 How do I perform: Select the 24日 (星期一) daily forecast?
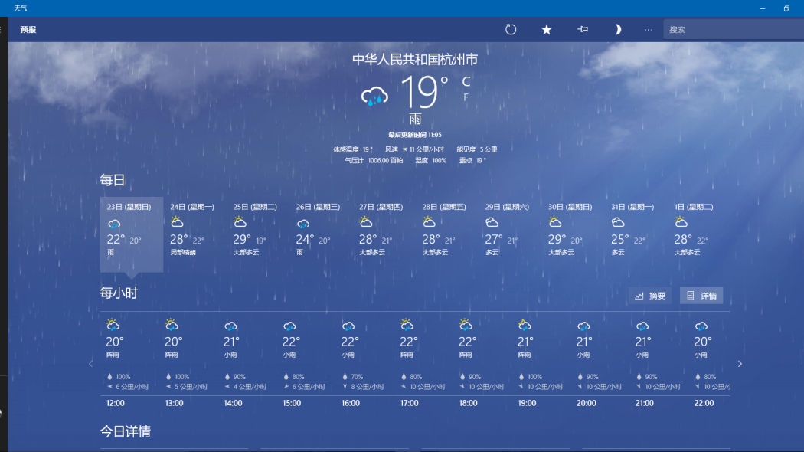194,234
